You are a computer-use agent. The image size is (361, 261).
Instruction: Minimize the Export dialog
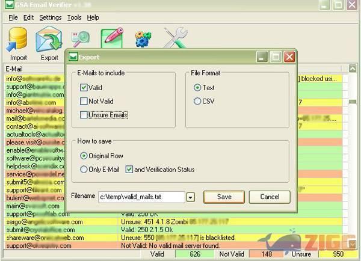point(262,57)
